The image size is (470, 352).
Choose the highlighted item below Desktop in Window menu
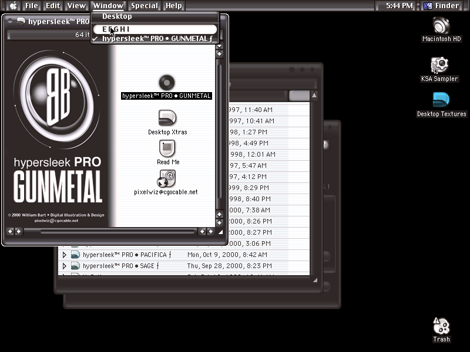pos(155,29)
